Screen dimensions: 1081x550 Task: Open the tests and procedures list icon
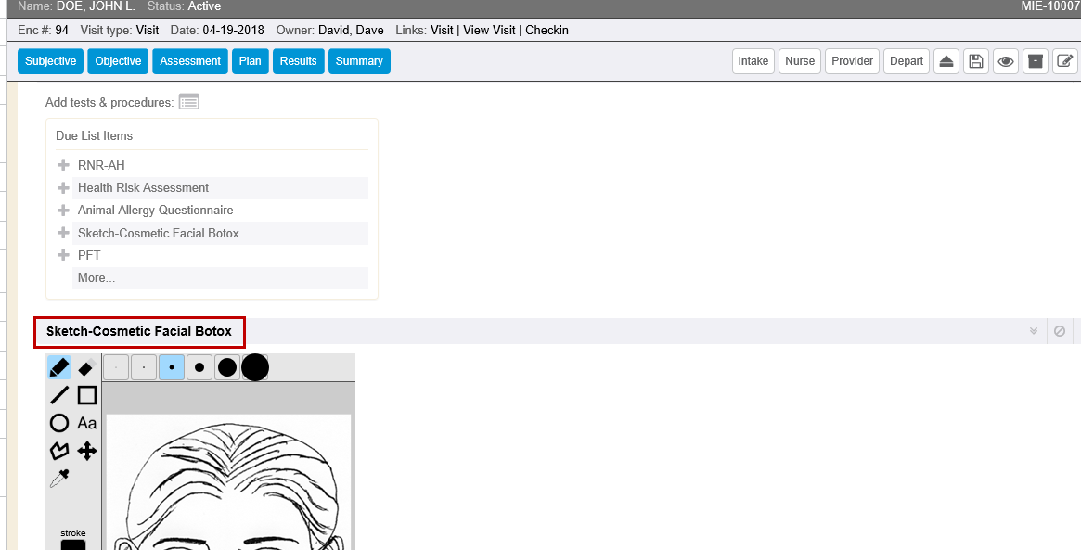tap(189, 102)
